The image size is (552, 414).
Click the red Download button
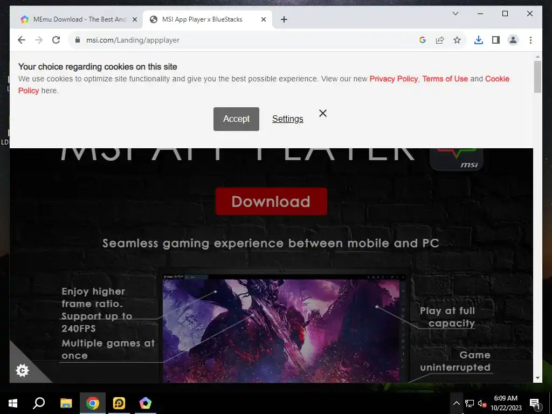[x=271, y=202]
